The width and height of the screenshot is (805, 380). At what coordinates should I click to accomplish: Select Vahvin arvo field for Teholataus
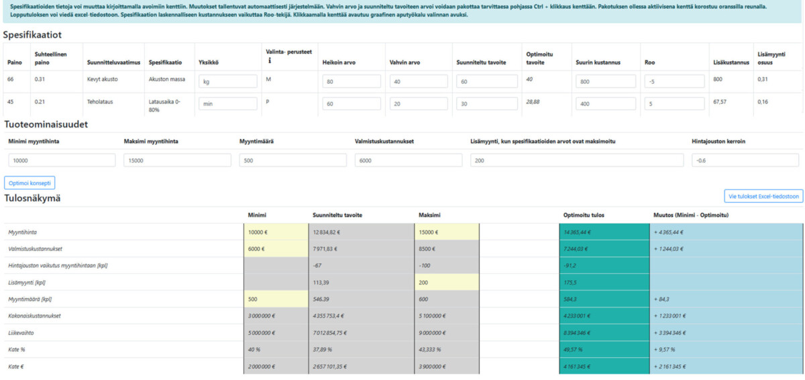pyautogui.click(x=418, y=104)
